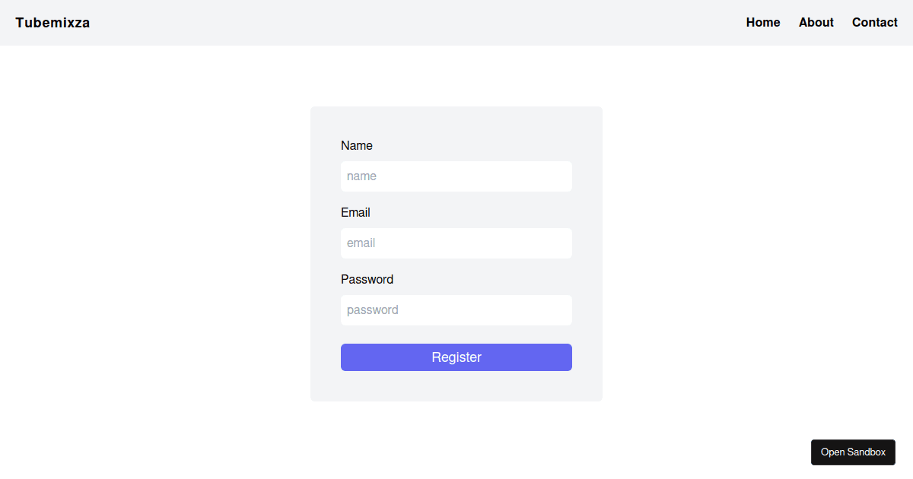Go to the About page link
This screenshot has height=479, width=913.
coord(816,23)
